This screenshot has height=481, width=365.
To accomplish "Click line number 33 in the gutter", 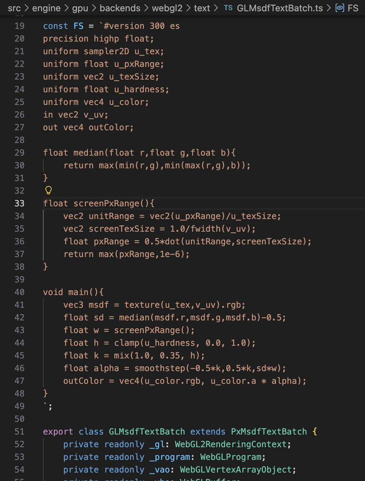I will click(20, 203).
